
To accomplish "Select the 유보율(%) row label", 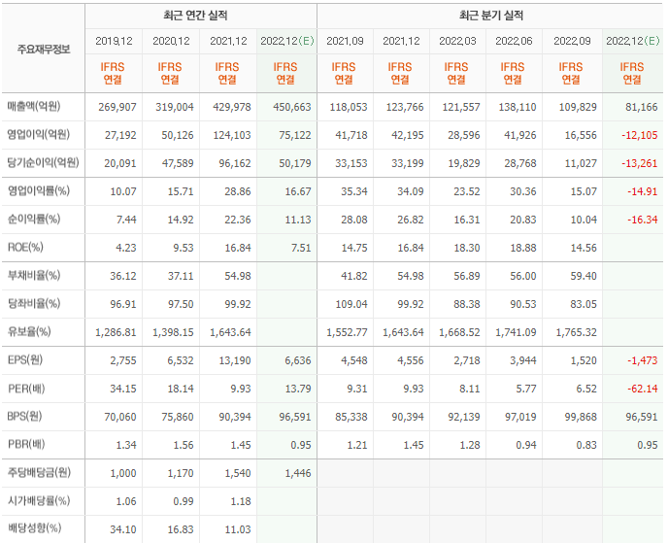I will [x=29, y=331].
